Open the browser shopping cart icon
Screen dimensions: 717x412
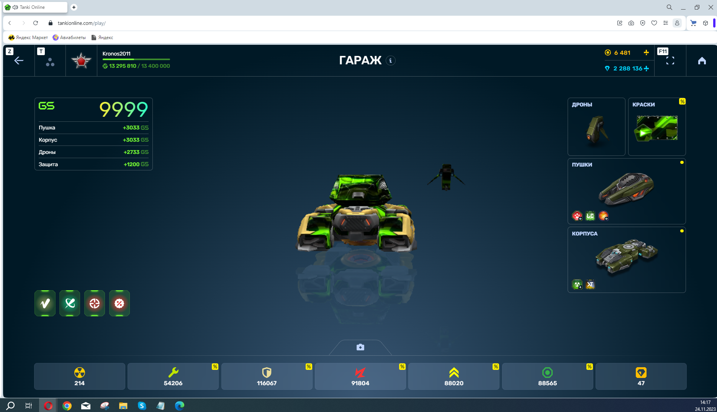tap(693, 23)
